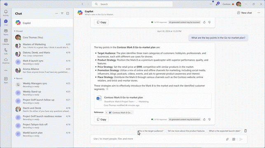
Task: Open Project Sniff launch follow-up chat
Action: coord(42,101)
